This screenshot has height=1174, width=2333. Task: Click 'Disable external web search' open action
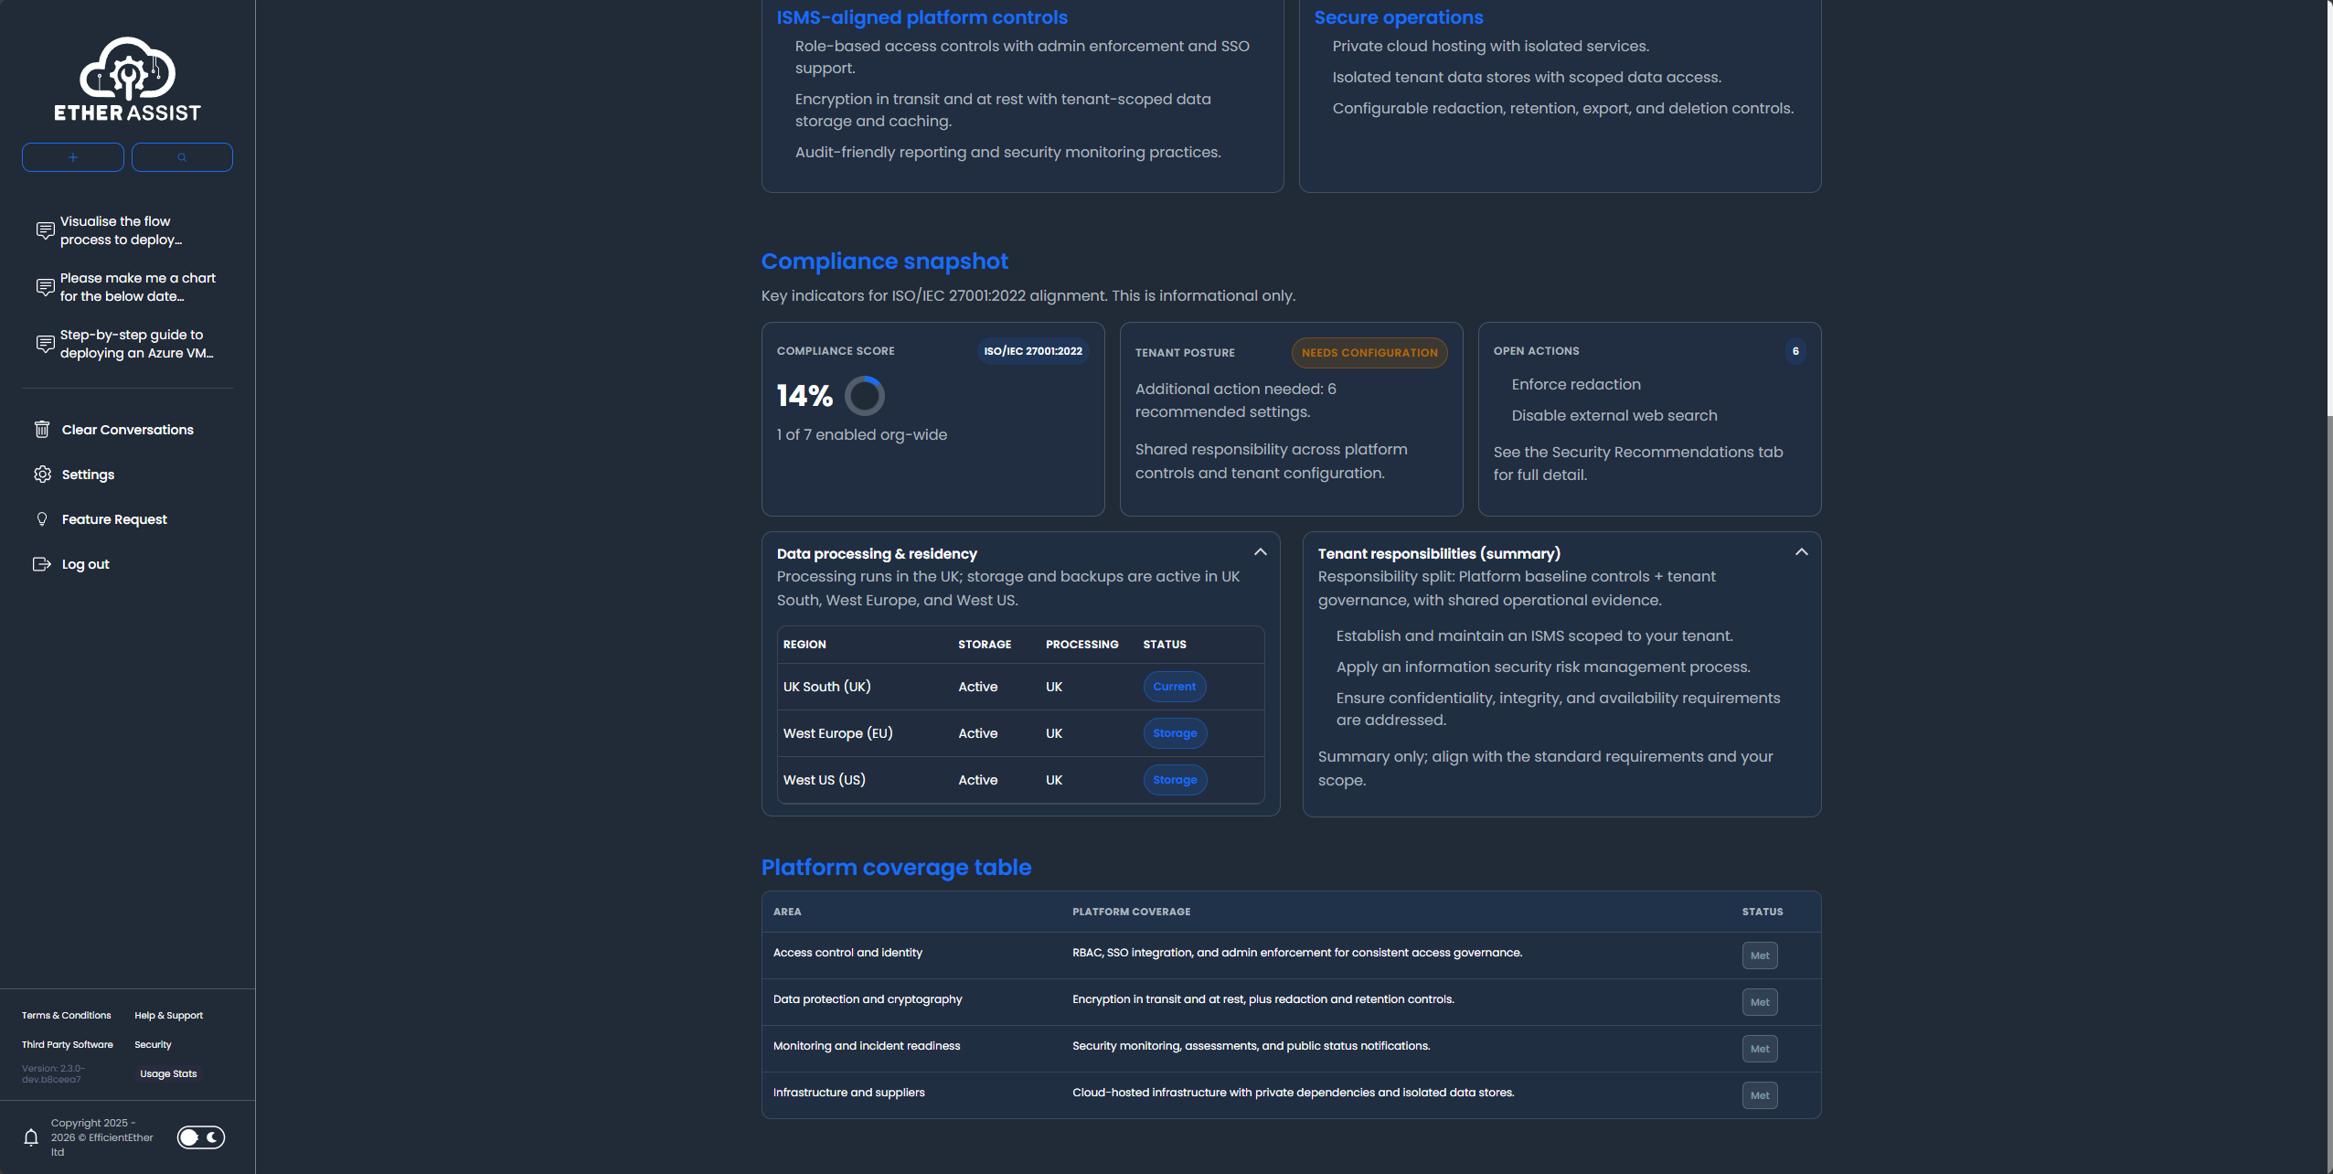coord(1614,416)
